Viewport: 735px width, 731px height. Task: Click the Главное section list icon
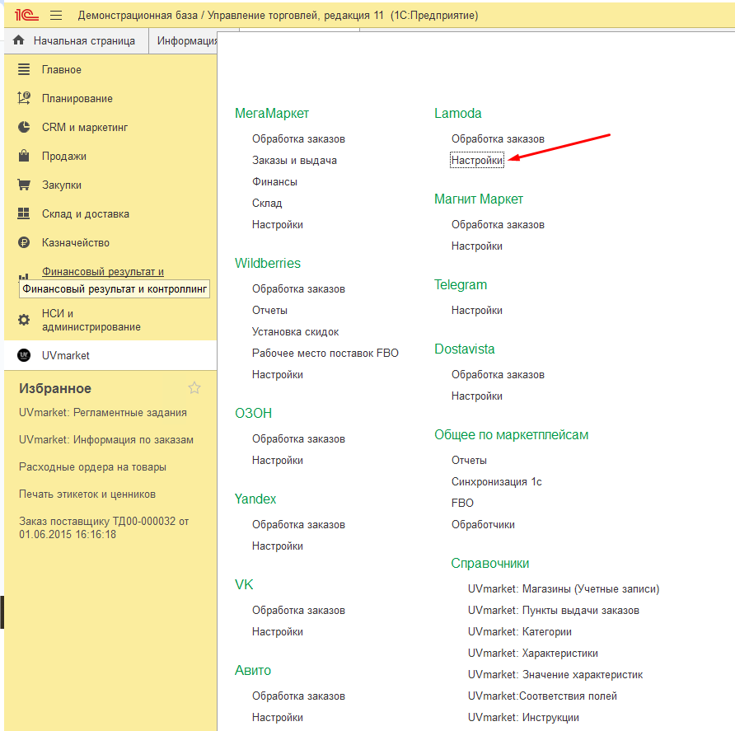click(x=24, y=69)
